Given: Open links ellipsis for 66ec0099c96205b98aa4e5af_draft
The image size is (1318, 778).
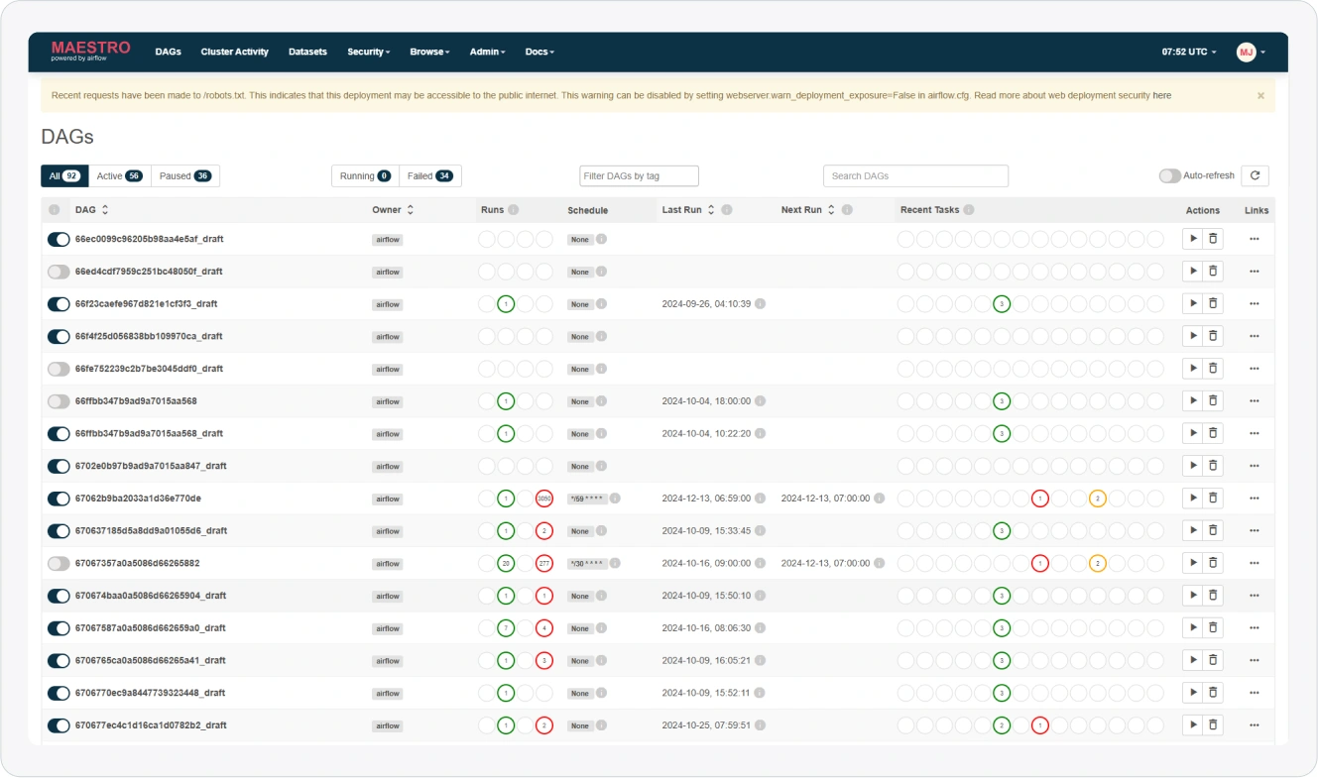Looking at the screenshot, I should [1255, 239].
